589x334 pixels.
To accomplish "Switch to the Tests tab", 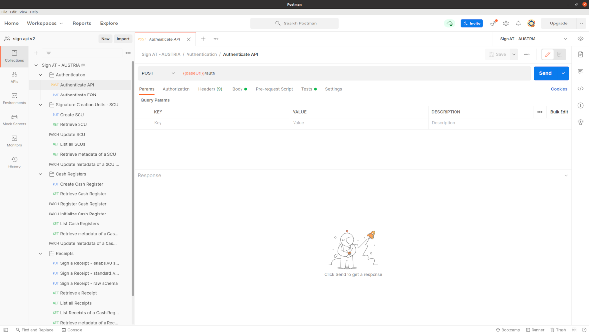I will [309, 89].
